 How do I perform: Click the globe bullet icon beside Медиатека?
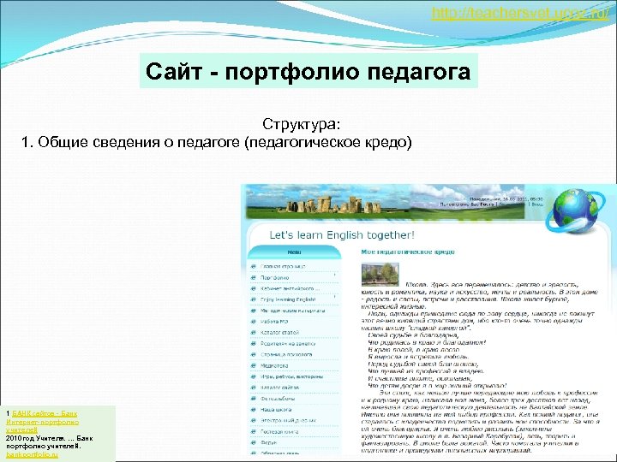pos(254,365)
